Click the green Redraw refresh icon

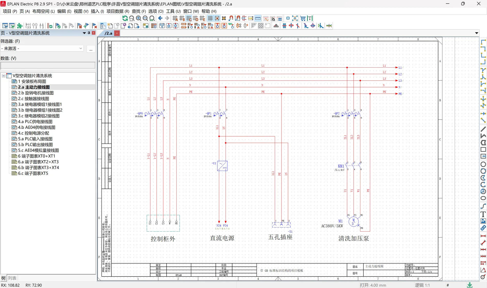(x=125, y=18)
